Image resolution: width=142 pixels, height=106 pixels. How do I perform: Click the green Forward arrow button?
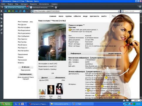(13, 11)
